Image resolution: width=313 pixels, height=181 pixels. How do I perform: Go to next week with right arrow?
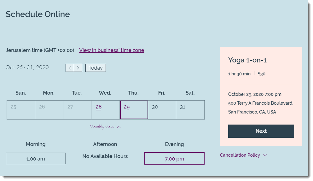(x=78, y=68)
